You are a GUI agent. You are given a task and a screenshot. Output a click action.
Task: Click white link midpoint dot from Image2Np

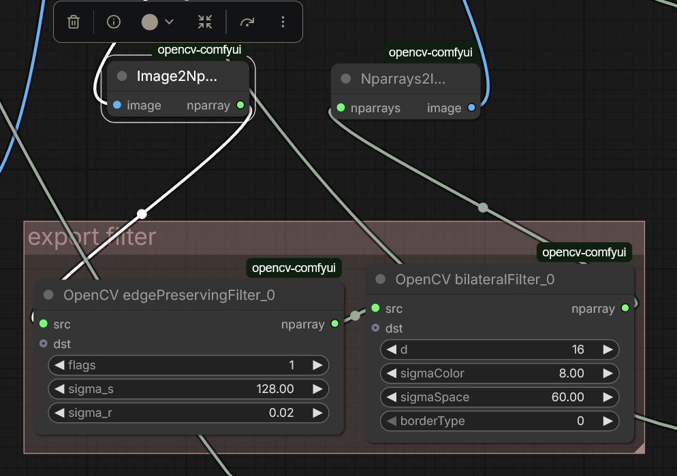coord(142,214)
